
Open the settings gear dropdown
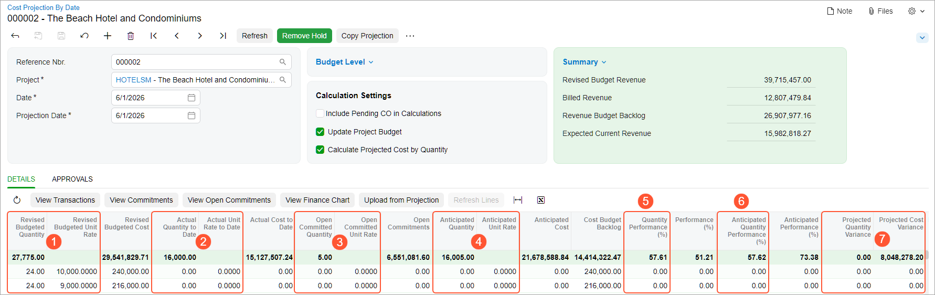click(x=916, y=11)
